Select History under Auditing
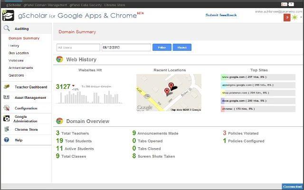304x190 pixels. pos(14,46)
